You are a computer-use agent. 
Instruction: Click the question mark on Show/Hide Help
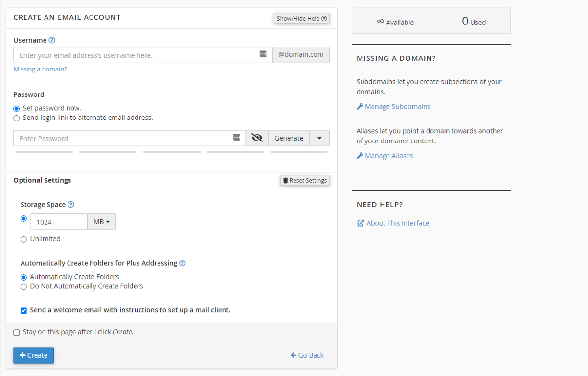(324, 18)
